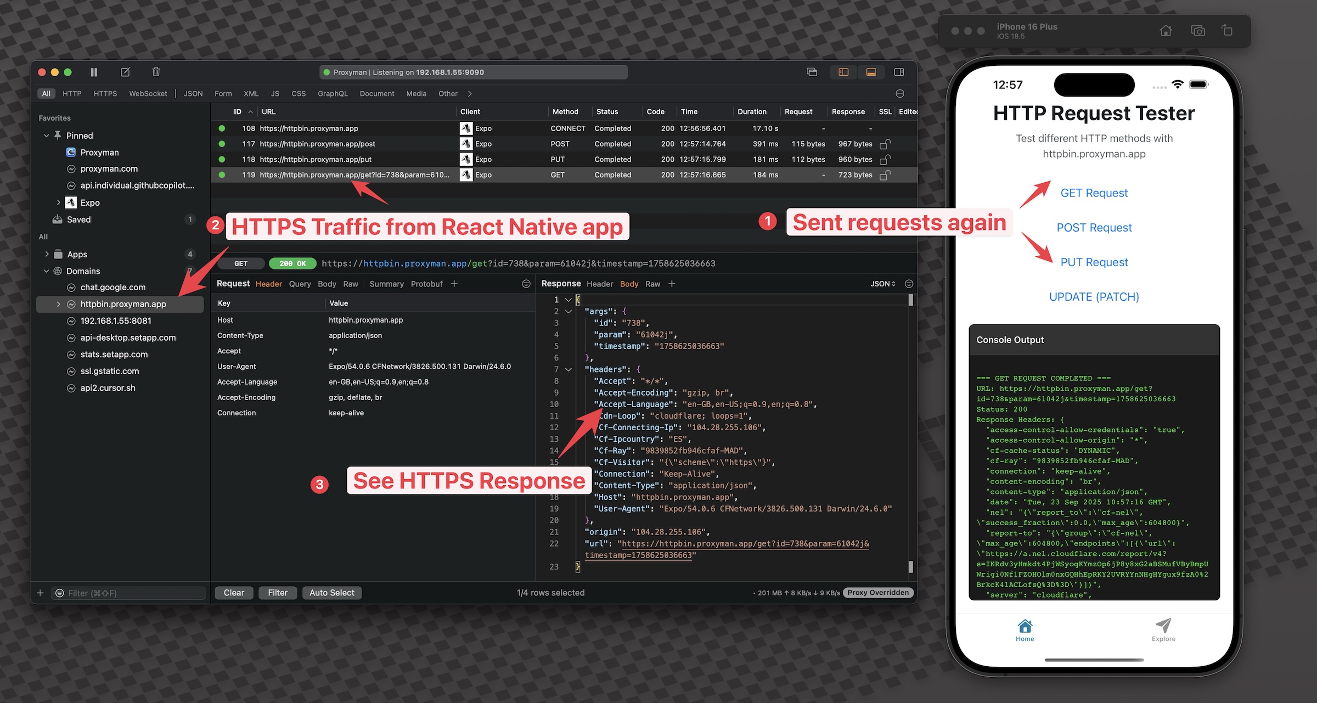Expand the Expo pinned item
1317x703 pixels.
[x=58, y=203]
